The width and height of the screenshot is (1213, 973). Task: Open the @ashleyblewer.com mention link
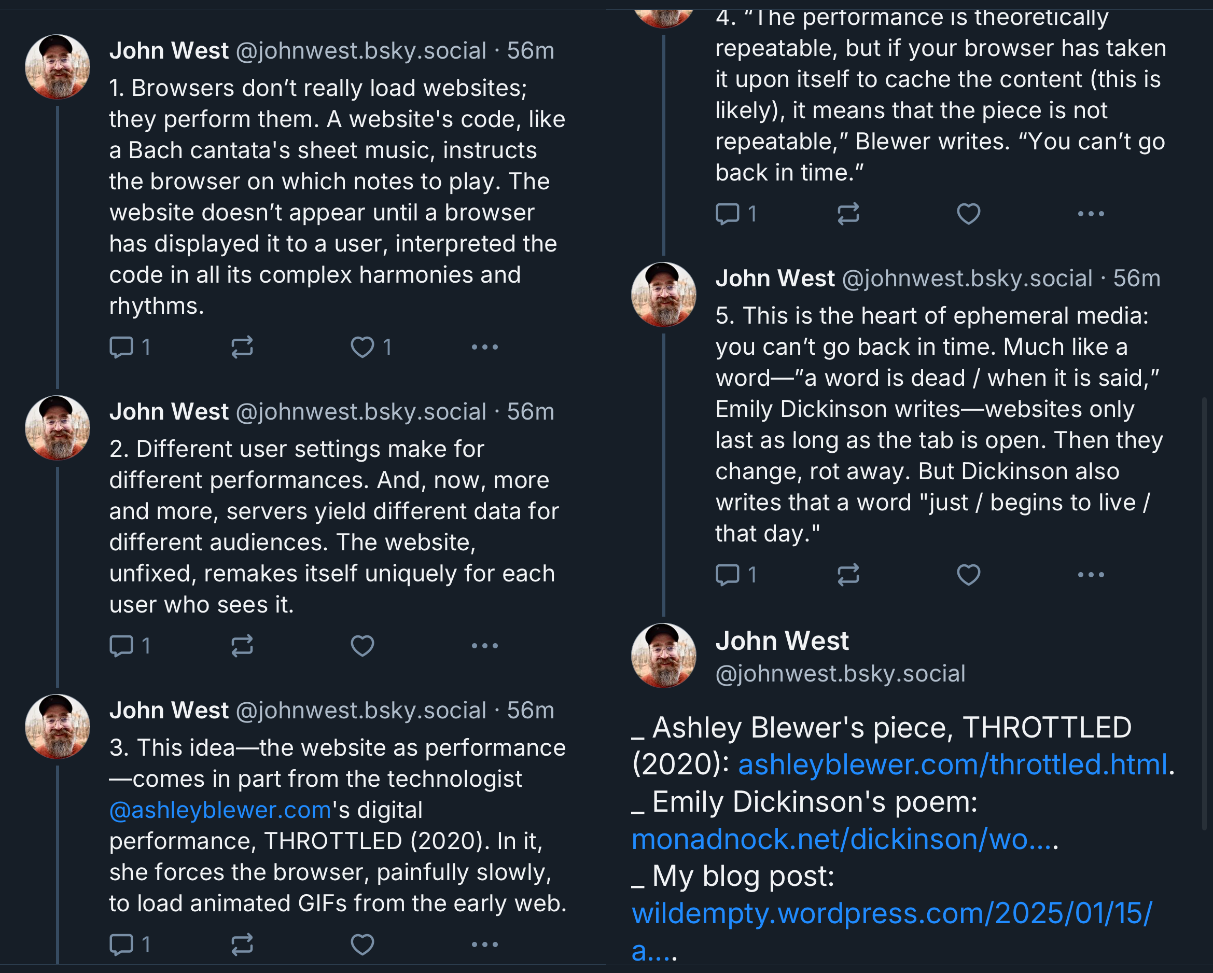coord(220,810)
